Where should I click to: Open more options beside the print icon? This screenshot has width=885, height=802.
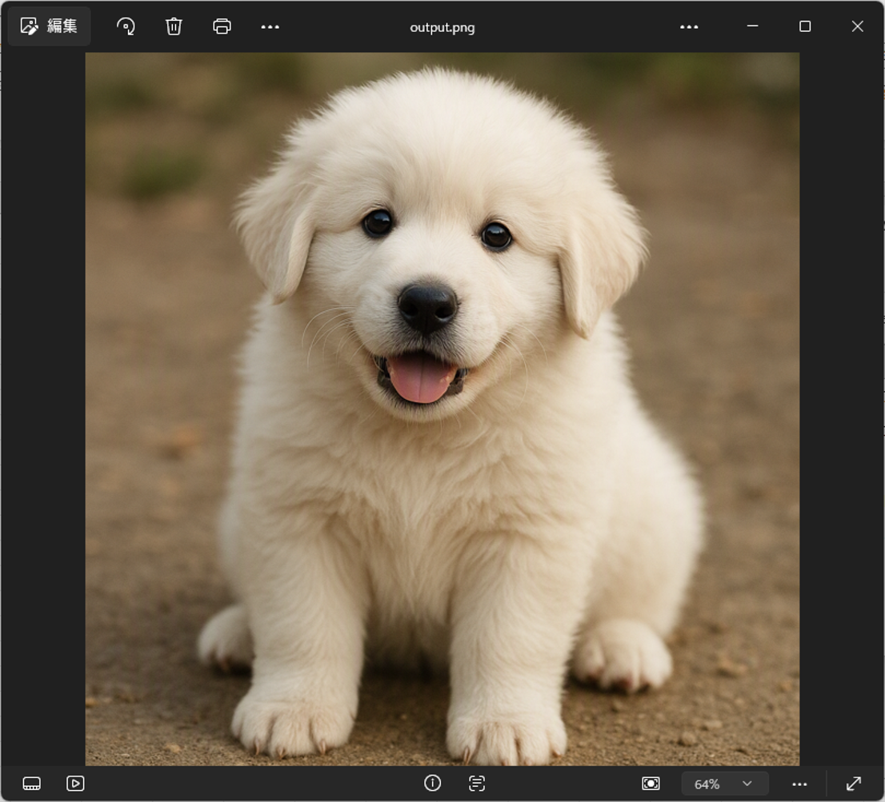[270, 26]
